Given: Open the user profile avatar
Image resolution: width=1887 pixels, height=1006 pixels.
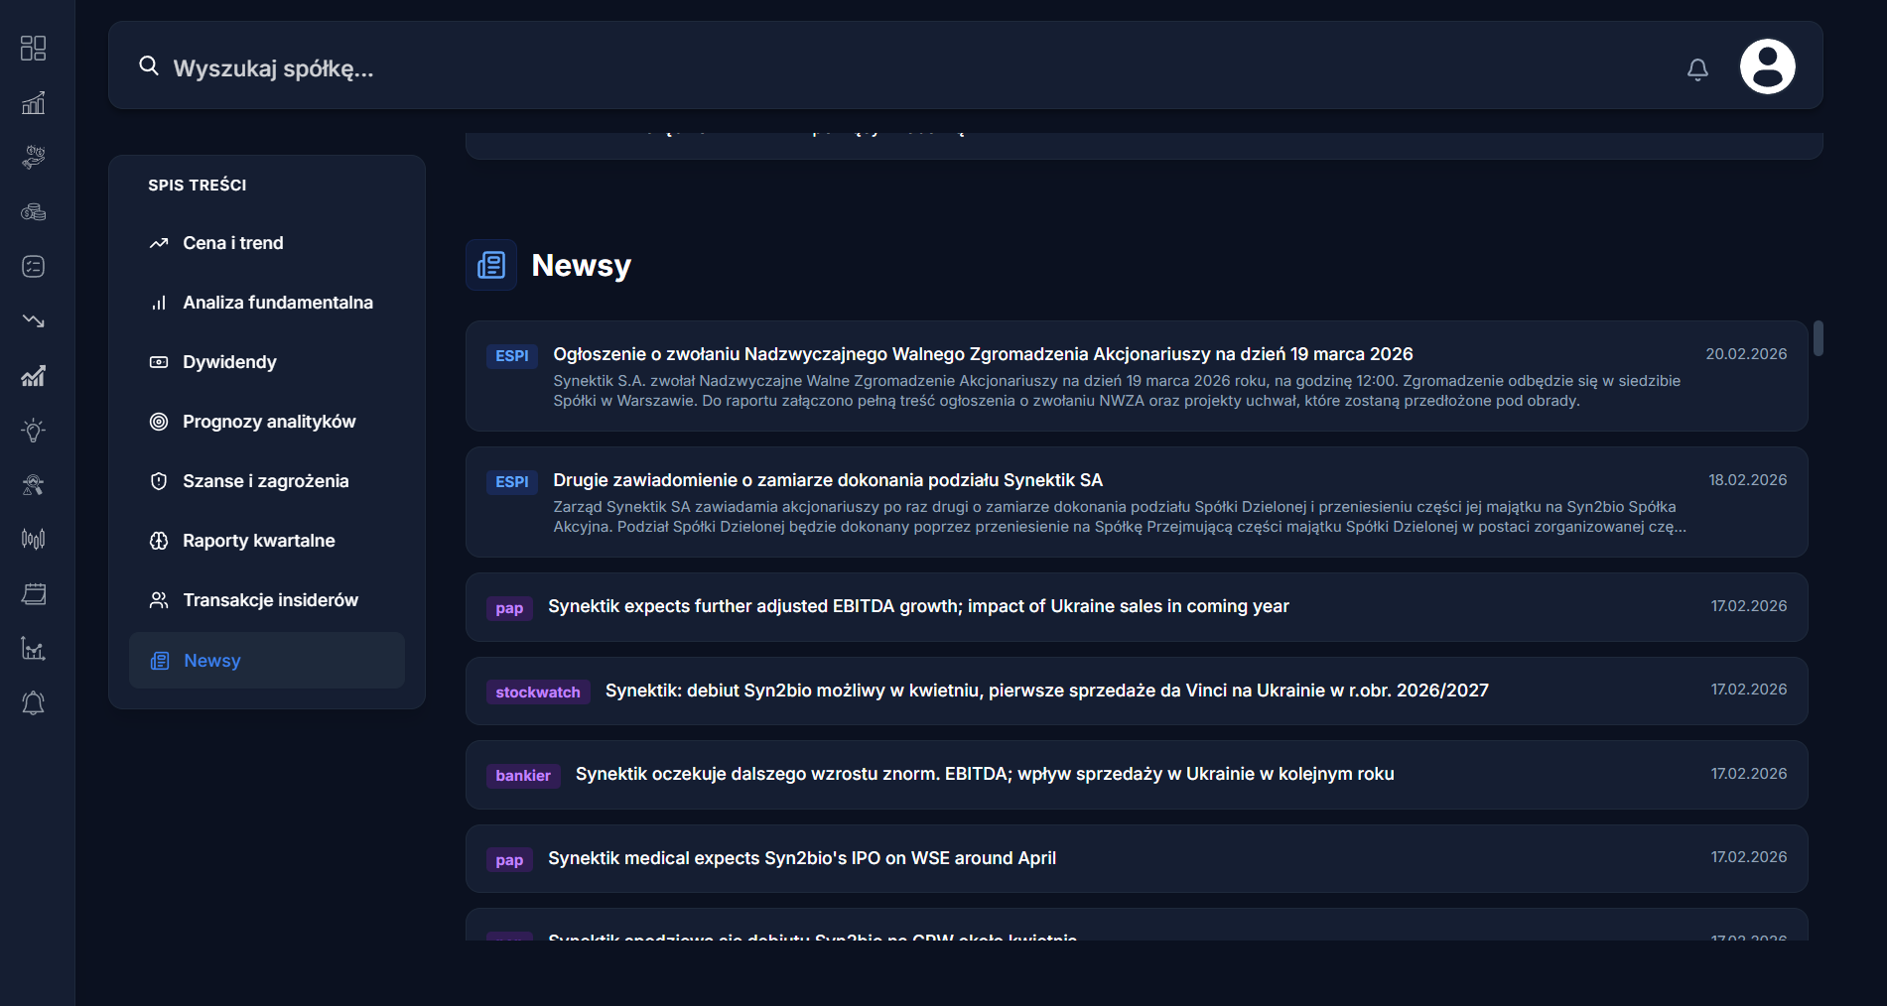Looking at the screenshot, I should tap(1767, 66).
